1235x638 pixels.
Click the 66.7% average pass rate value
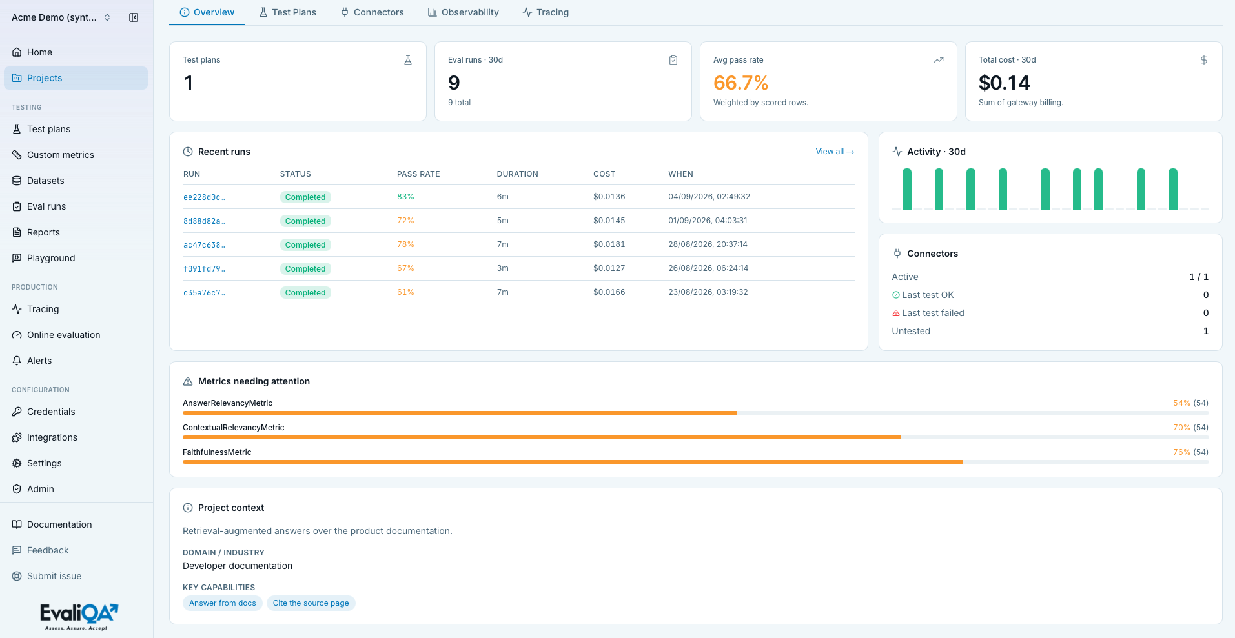(x=741, y=83)
